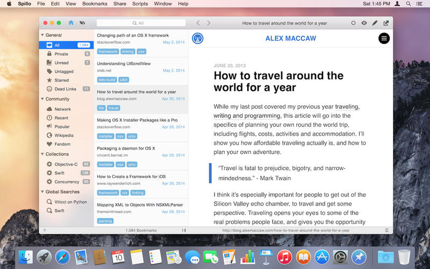Click the round hamburger menu on the article
The image size is (430, 269).
(x=384, y=38)
